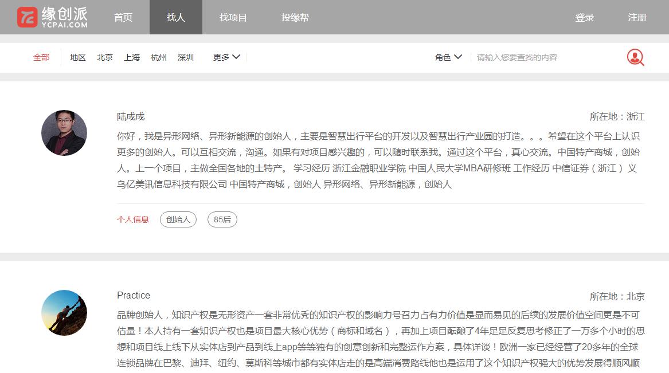Filter people by 北京 region
Screen dimensions: 669x373
click(x=104, y=57)
